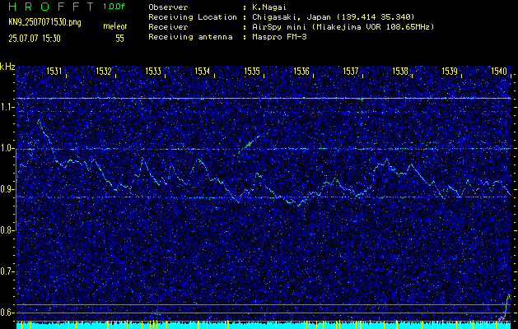Click the 1536 time marker

point(301,71)
